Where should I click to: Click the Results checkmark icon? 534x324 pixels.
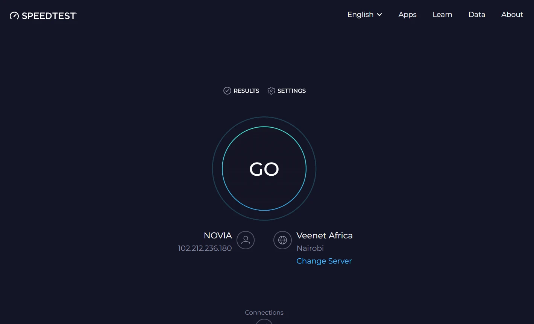pos(227,91)
